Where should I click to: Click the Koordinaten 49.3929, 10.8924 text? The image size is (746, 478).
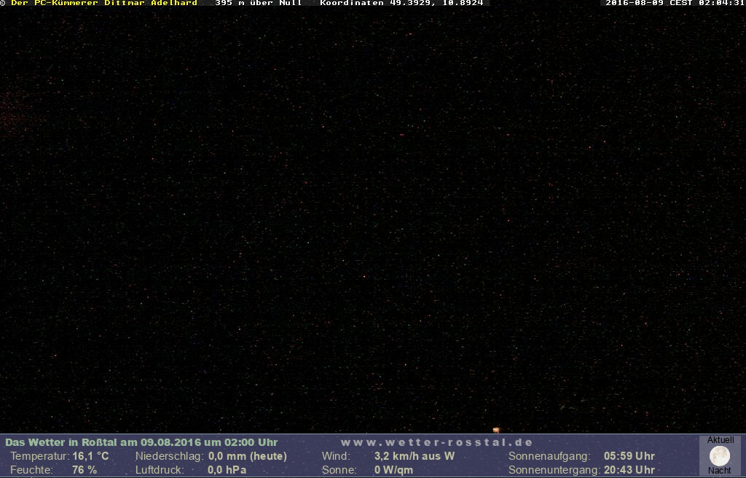(x=401, y=3)
